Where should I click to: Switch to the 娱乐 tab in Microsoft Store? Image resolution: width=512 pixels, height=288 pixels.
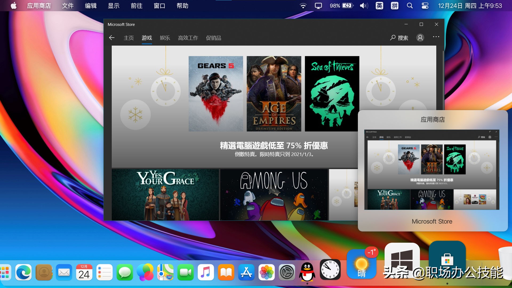(x=165, y=38)
